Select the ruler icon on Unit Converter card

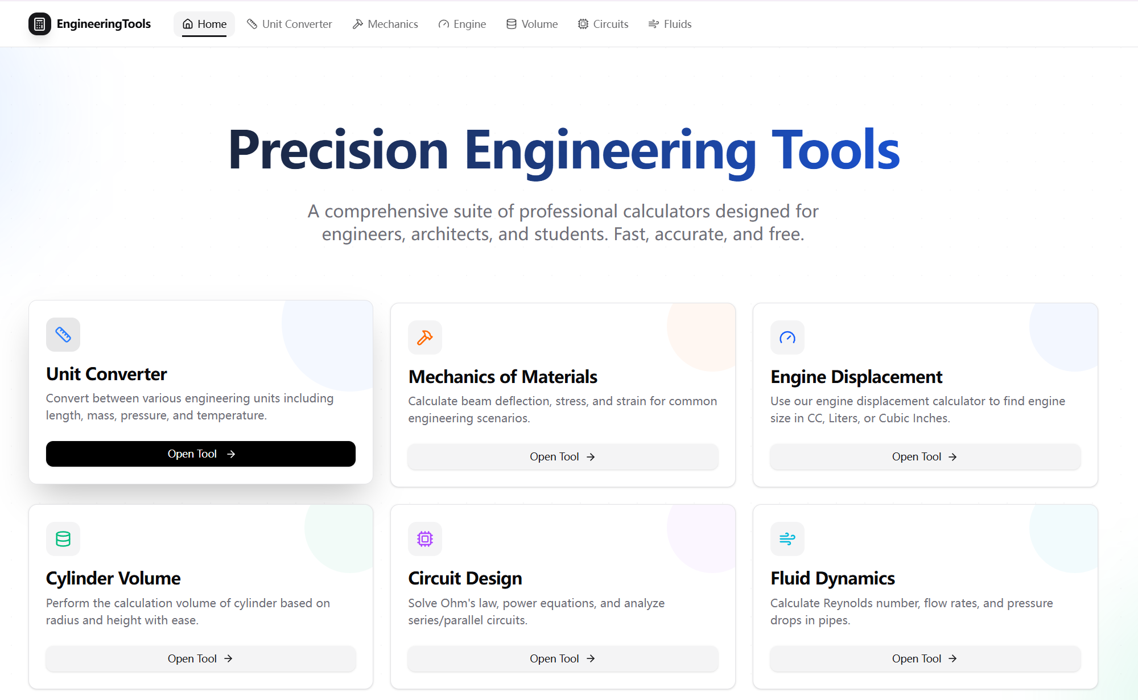coord(63,335)
